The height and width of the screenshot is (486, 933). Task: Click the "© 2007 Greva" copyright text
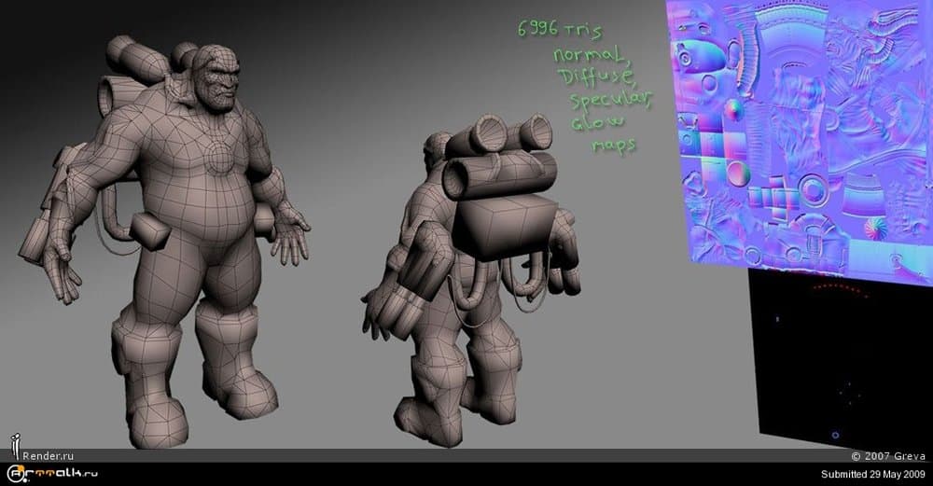[x=889, y=456]
